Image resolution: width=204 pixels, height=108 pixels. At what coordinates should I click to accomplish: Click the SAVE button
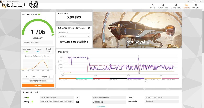pyautogui.click(x=33, y=77)
